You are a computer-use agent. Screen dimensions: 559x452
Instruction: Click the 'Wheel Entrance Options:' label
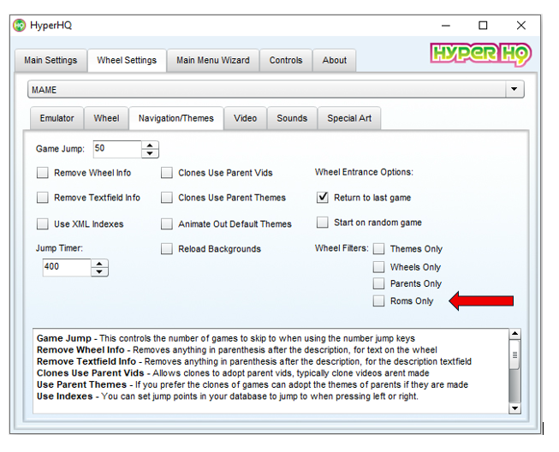point(364,172)
